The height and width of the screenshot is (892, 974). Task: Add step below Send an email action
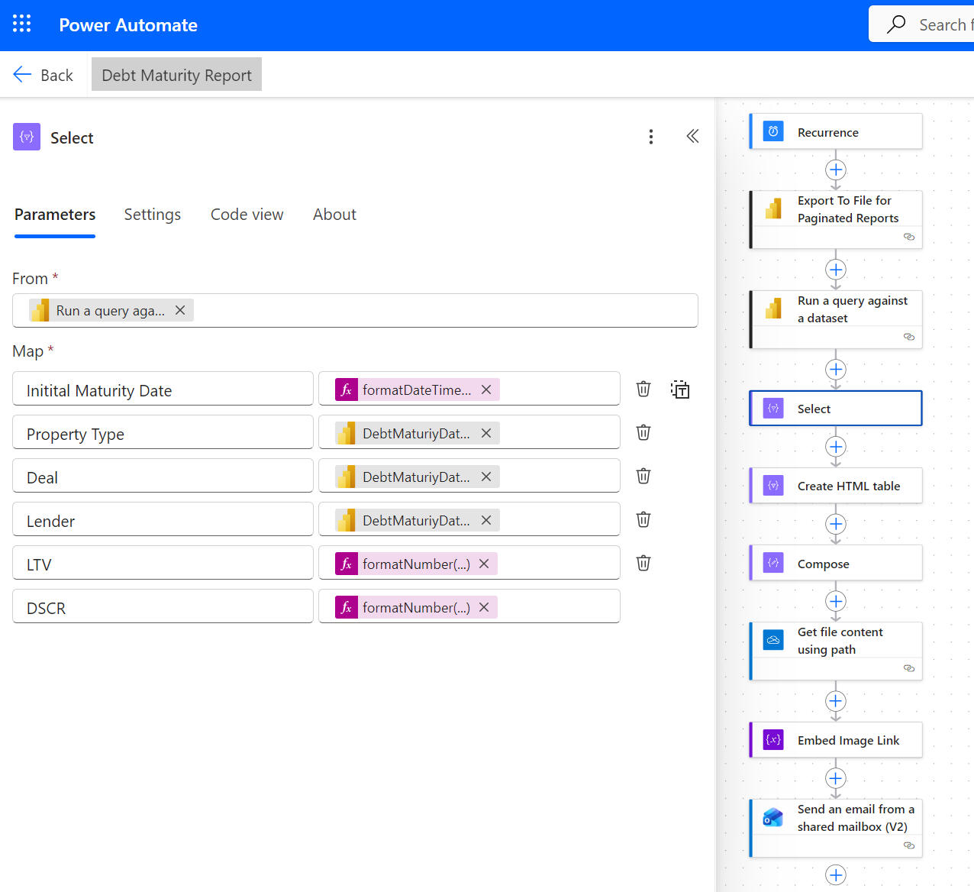836,874
